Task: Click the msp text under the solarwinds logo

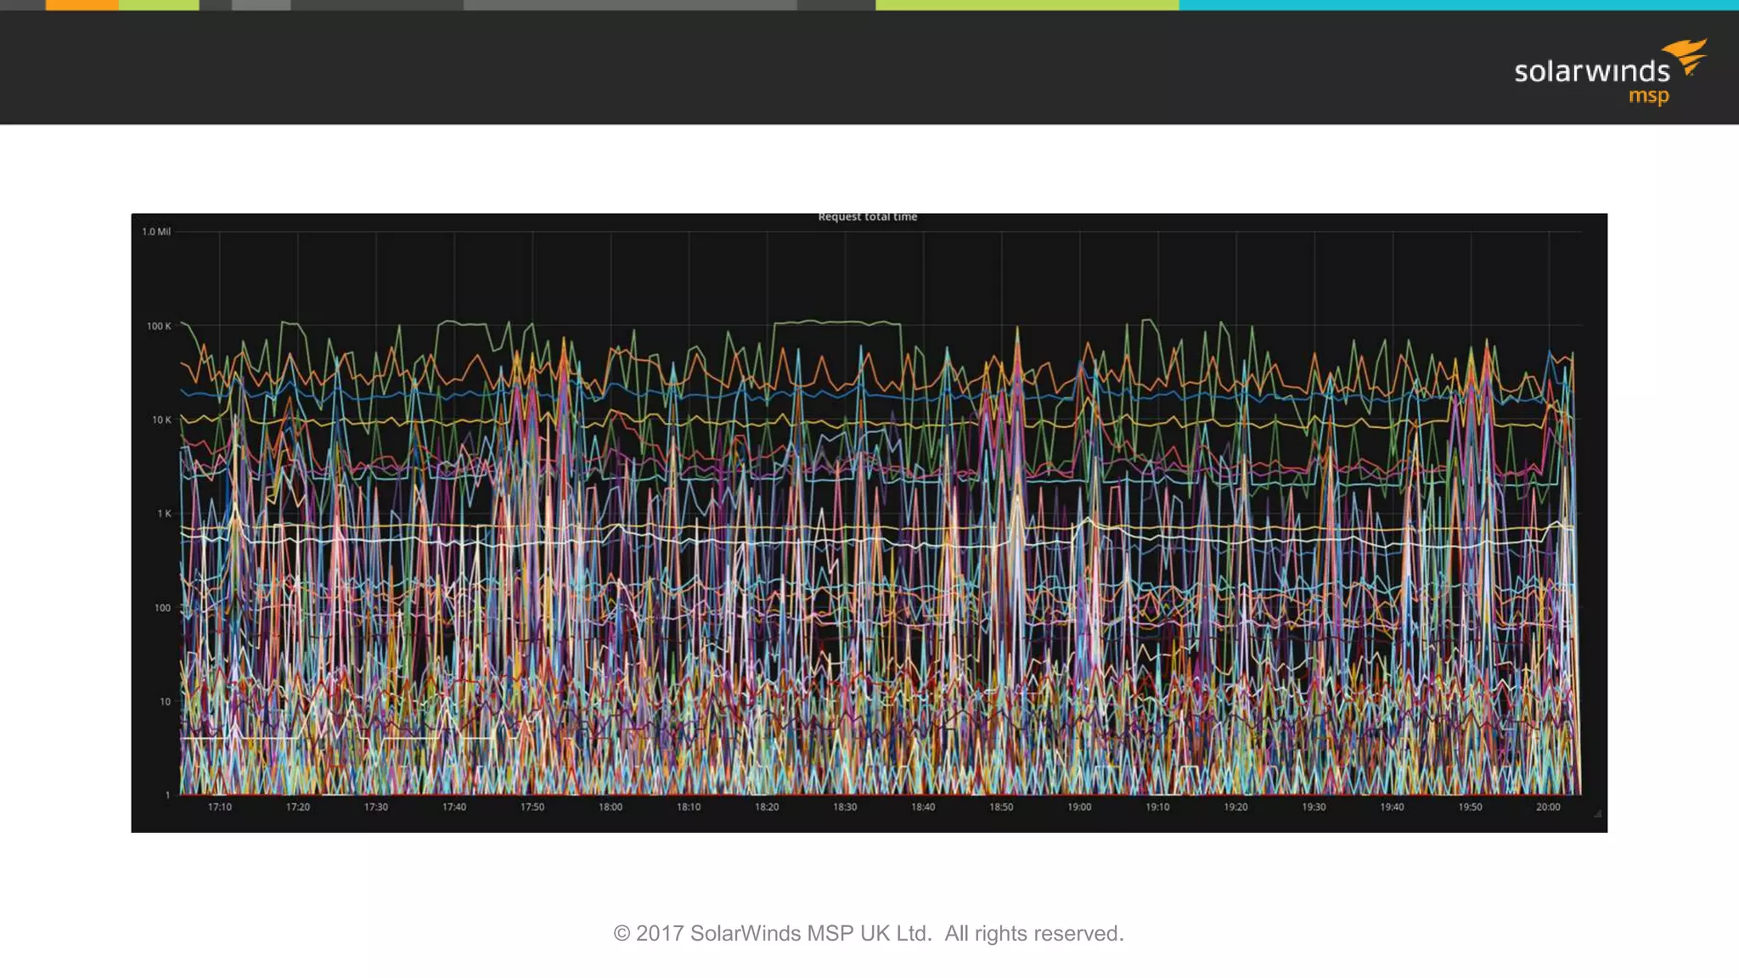Action: tap(1648, 96)
